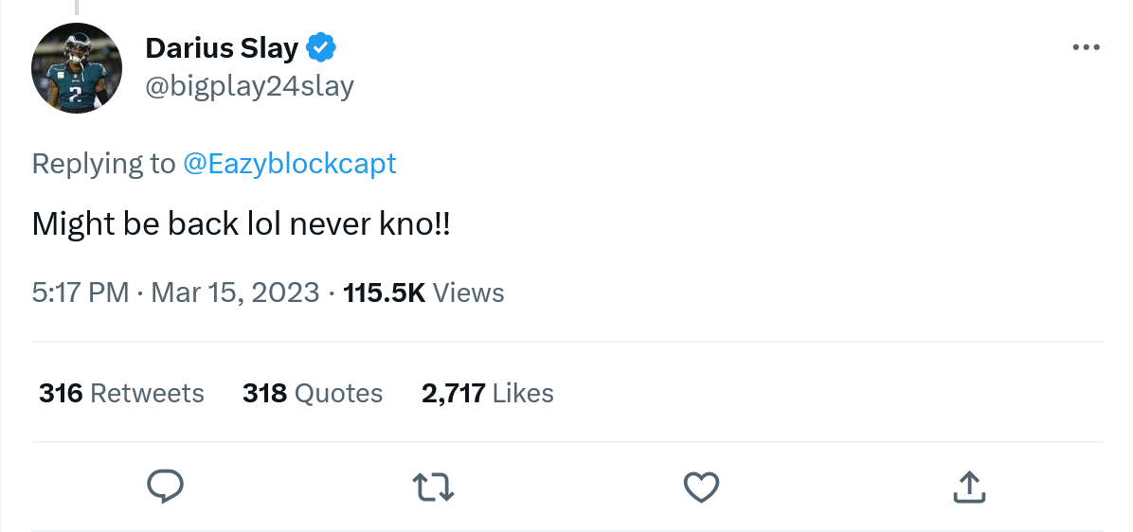Image resolution: width=1133 pixels, height=532 pixels.
Task: Show the 316 Retweets list
Action: coord(121,393)
